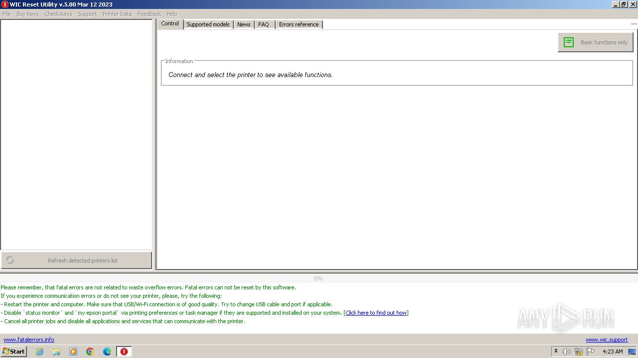This screenshot has width=638, height=358.
Task: Open the Printer Data menu
Action: click(117, 14)
